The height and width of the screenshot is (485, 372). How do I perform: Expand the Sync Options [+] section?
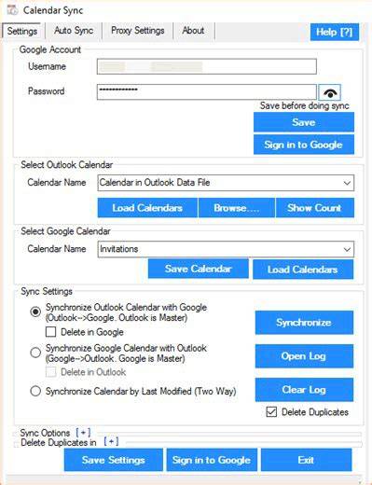pyautogui.click(x=83, y=433)
